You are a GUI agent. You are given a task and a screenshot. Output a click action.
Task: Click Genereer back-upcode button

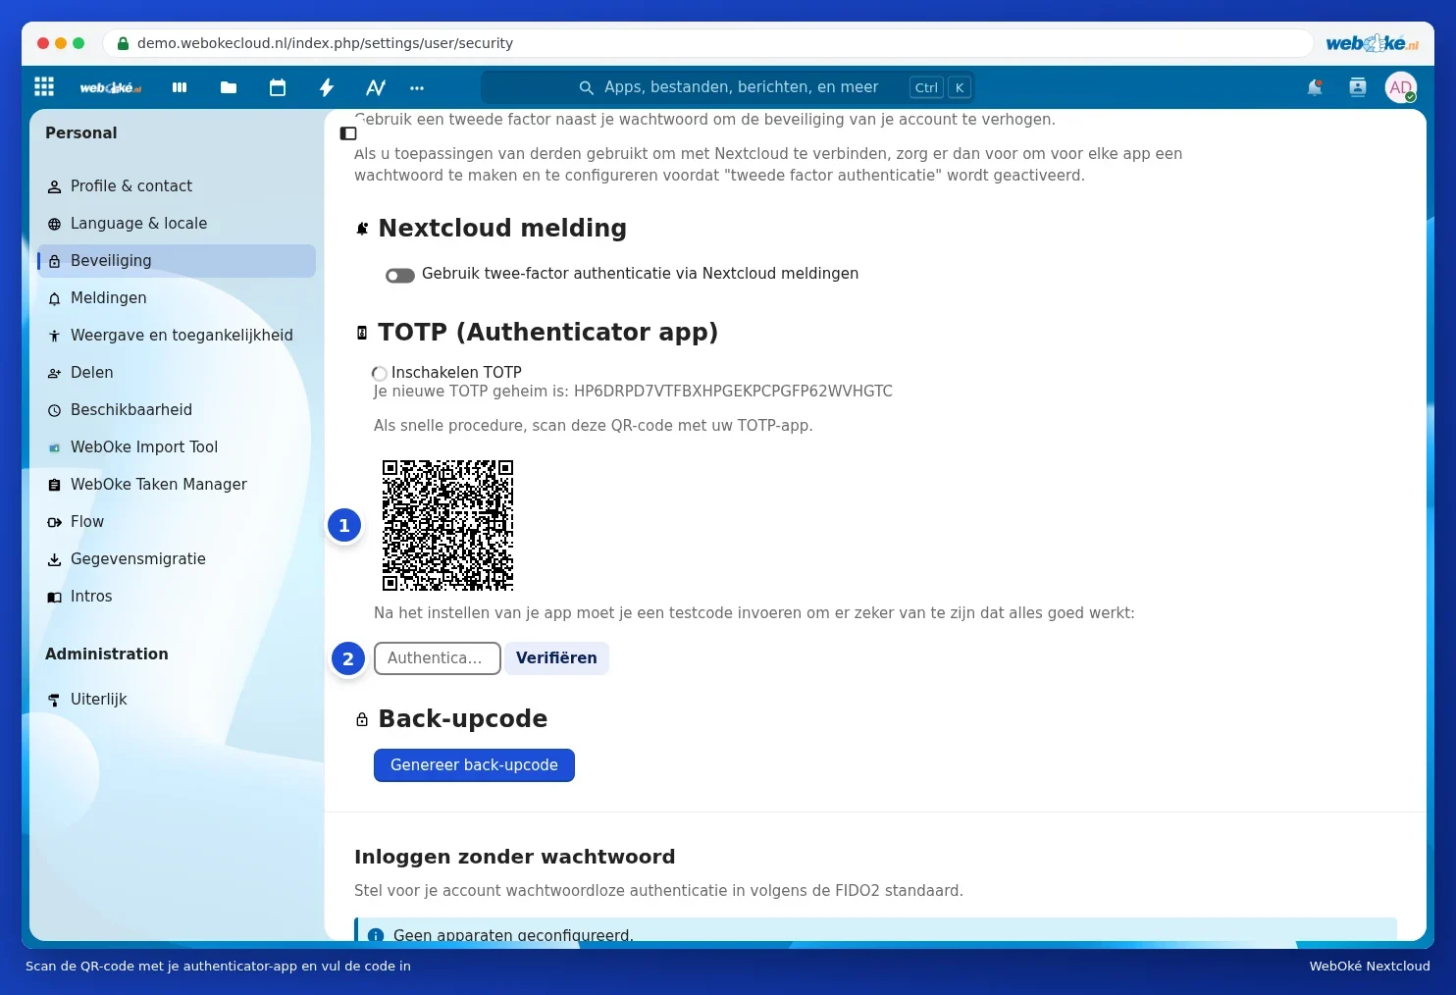(x=474, y=765)
